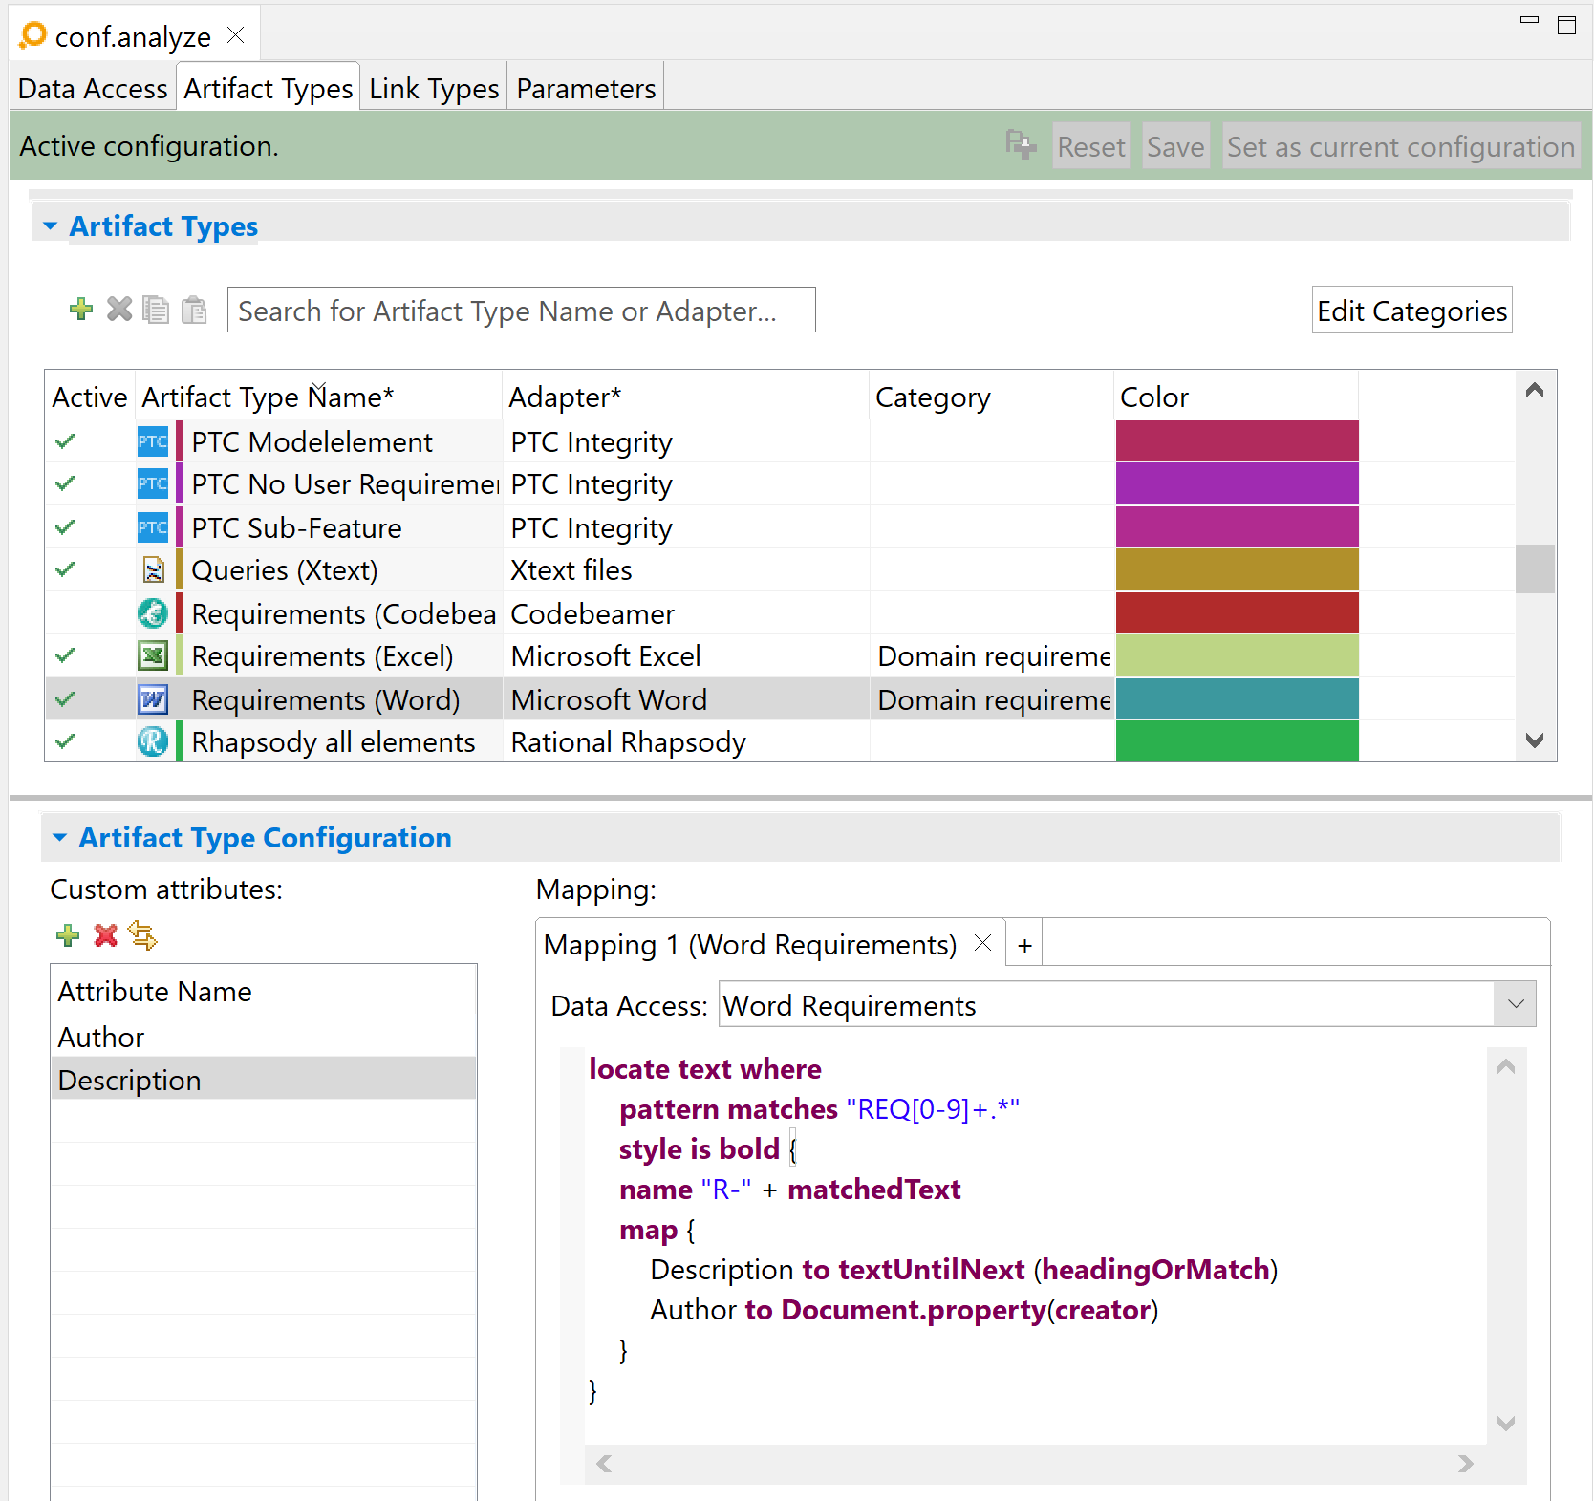Open Edit Categories
The image size is (1594, 1501).
(x=1411, y=311)
